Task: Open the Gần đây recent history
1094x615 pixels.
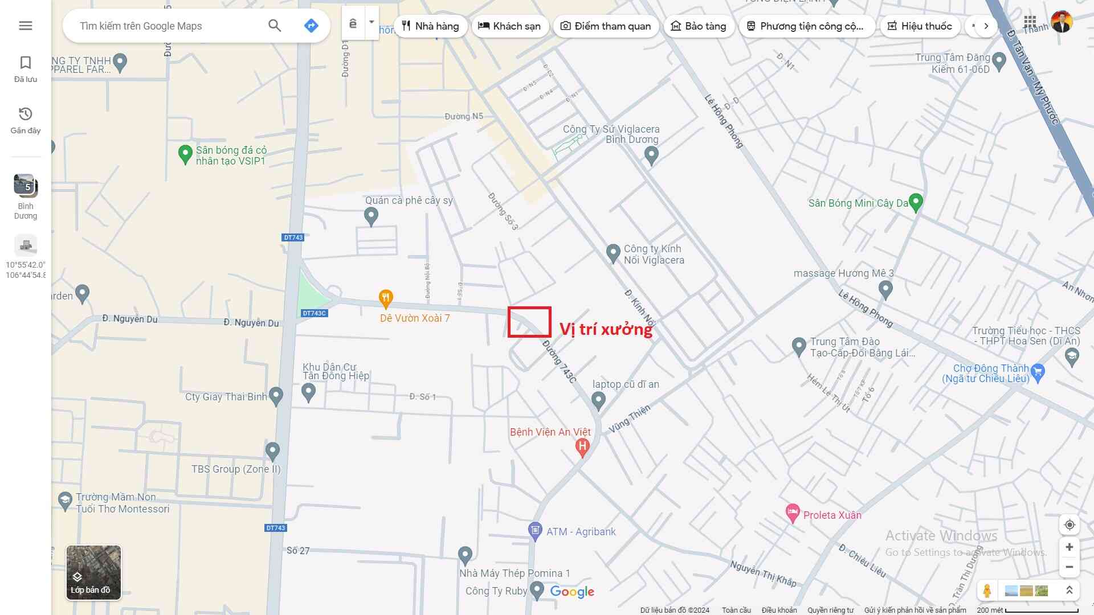Action: [26, 120]
